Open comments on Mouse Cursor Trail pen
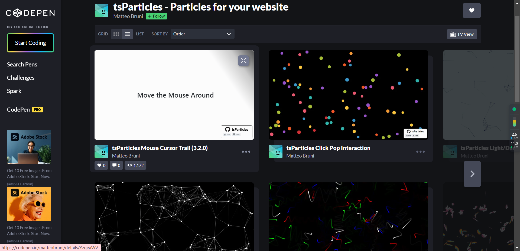Image resolution: width=520 pixels, height=251 pixels. coord(116,165)
